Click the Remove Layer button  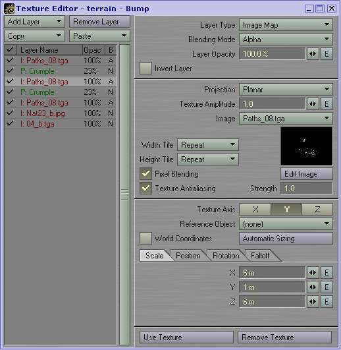pos(99,22)
